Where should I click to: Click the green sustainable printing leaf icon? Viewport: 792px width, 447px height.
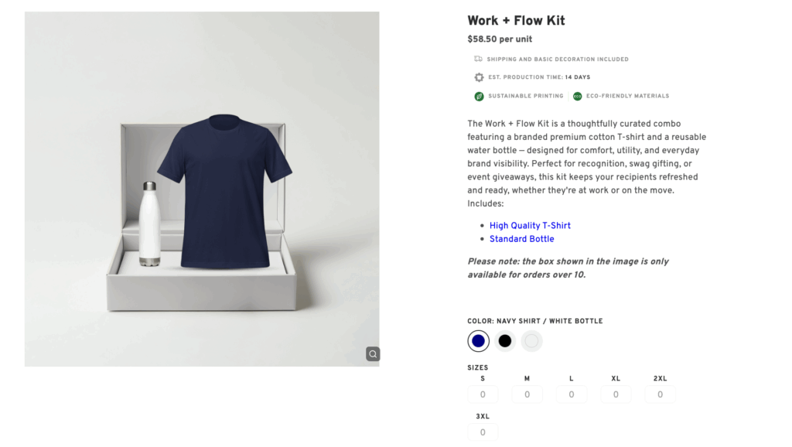480,96
